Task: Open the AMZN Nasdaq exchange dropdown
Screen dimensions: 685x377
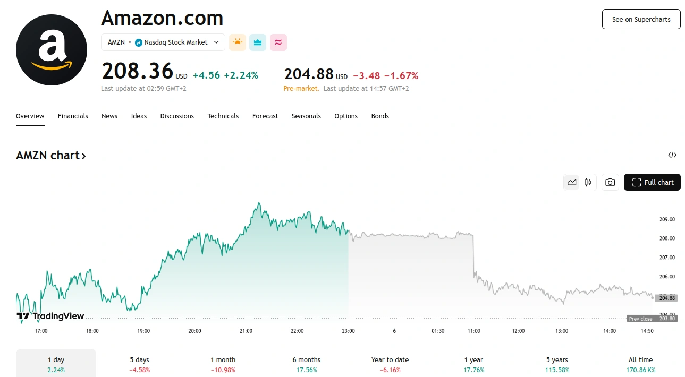Action: (163, 42)
